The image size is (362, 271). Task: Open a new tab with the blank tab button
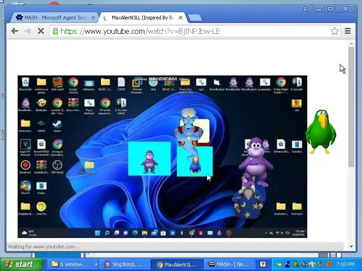pyautogui.click(x=195, y=18)
